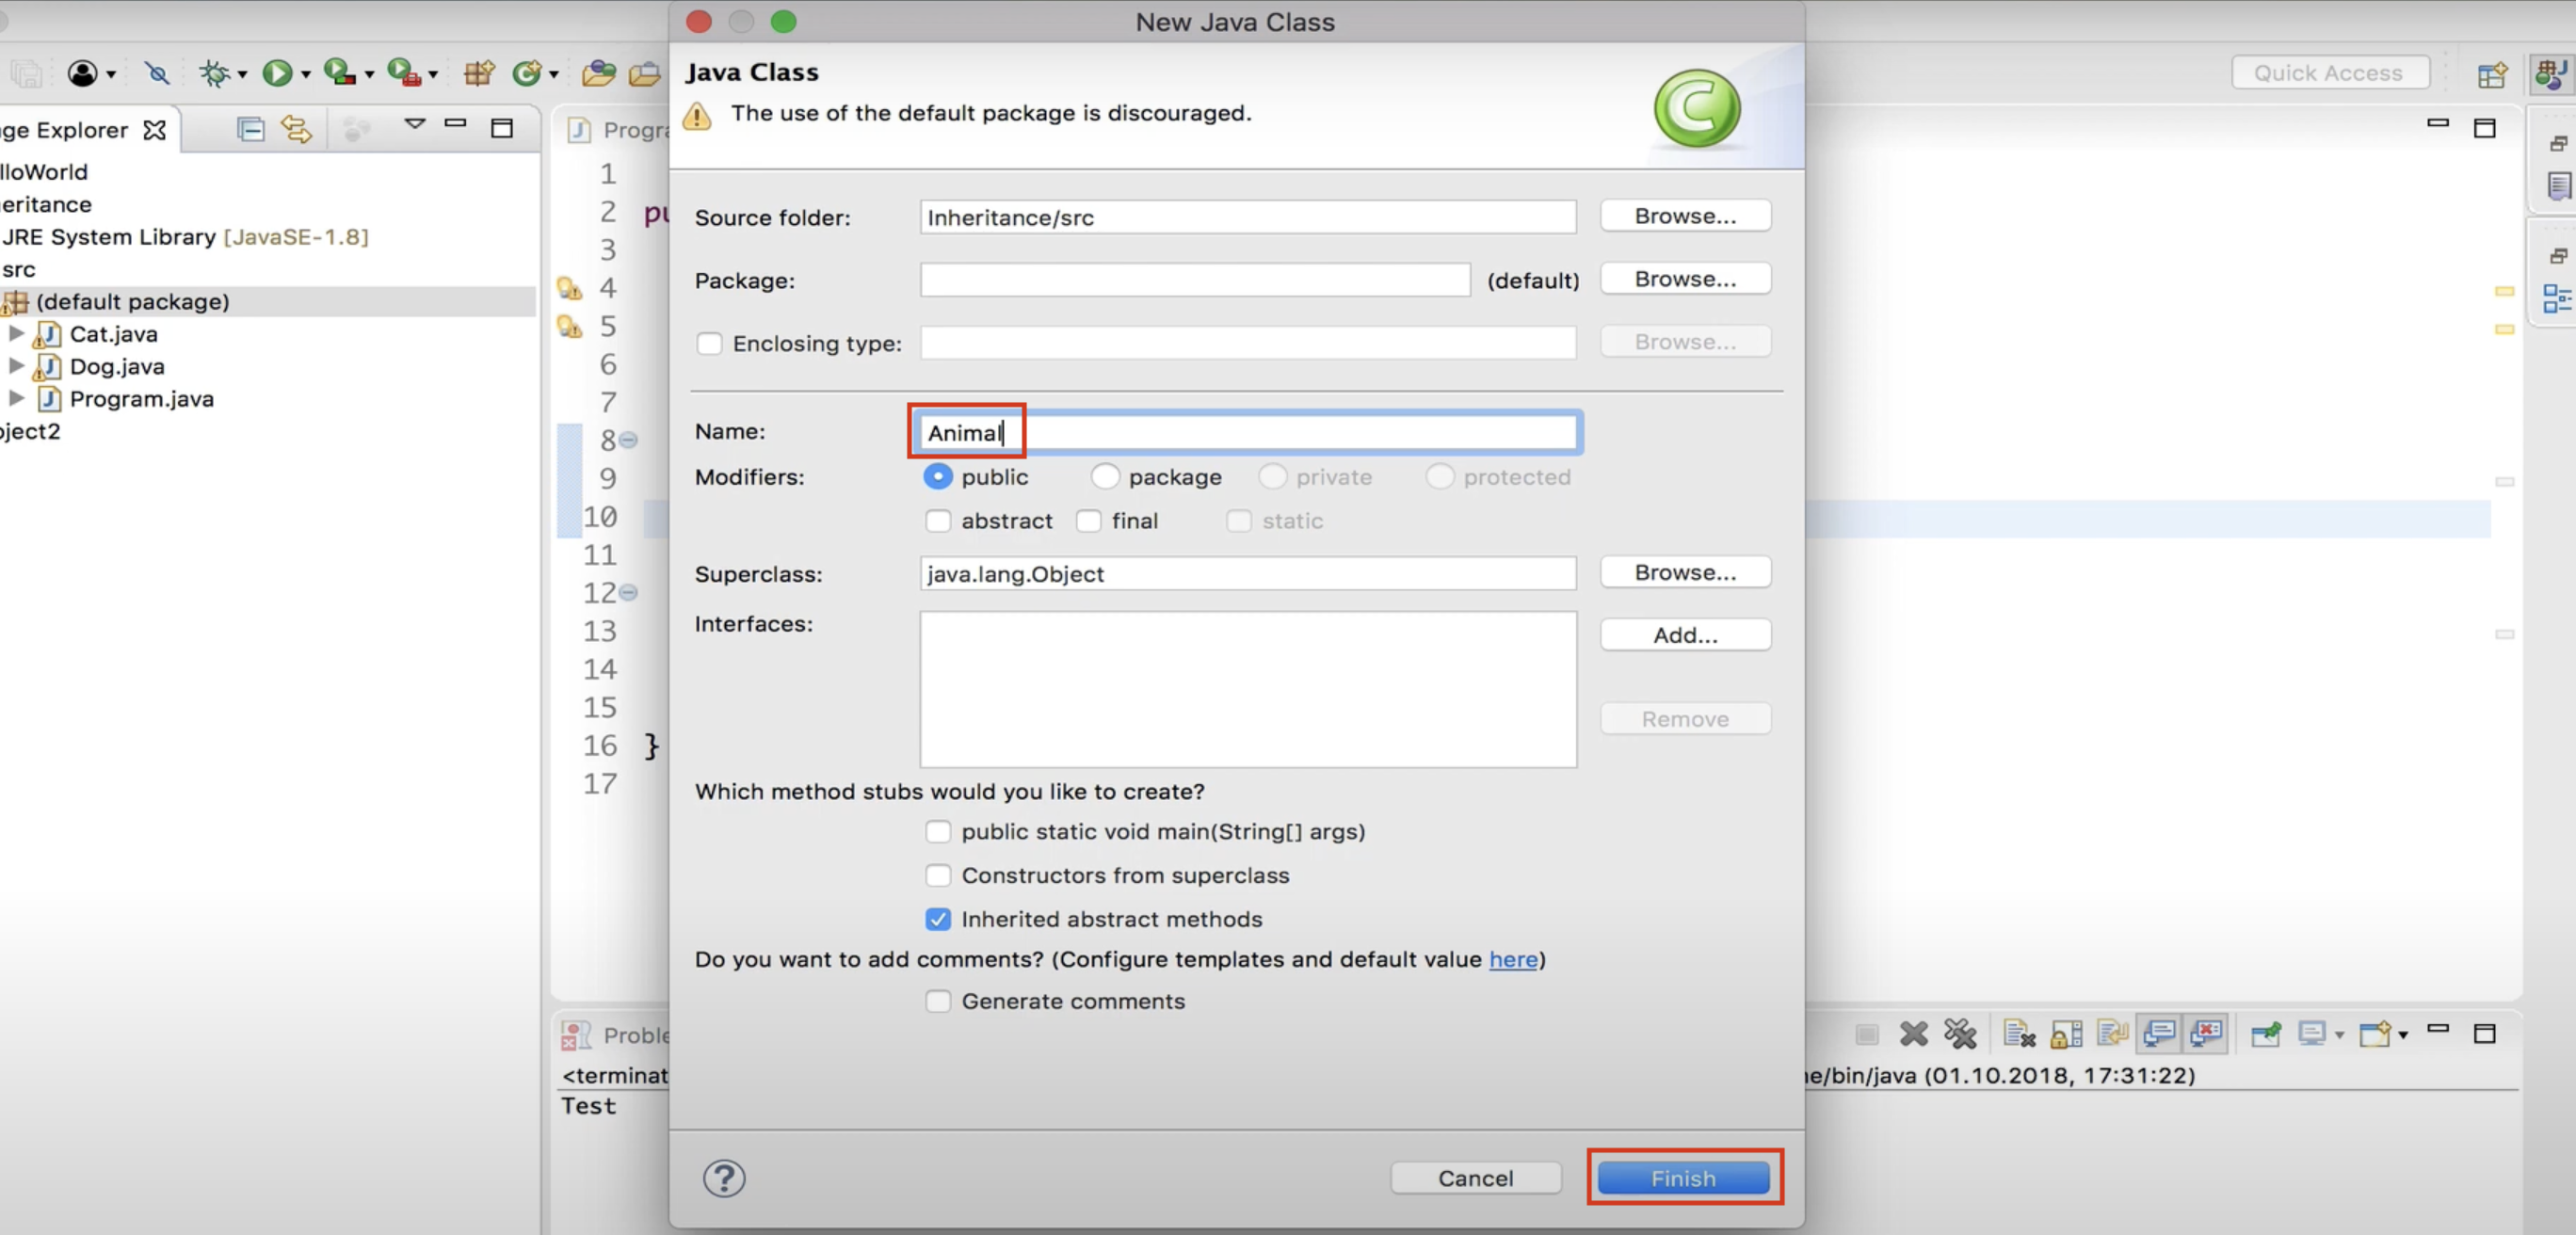
Task: Click Browse for the Superclass field
Action: point(1684,571)
